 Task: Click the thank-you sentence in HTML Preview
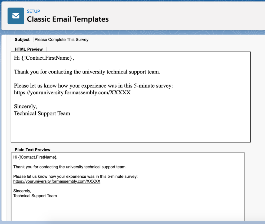click(87, 72)
